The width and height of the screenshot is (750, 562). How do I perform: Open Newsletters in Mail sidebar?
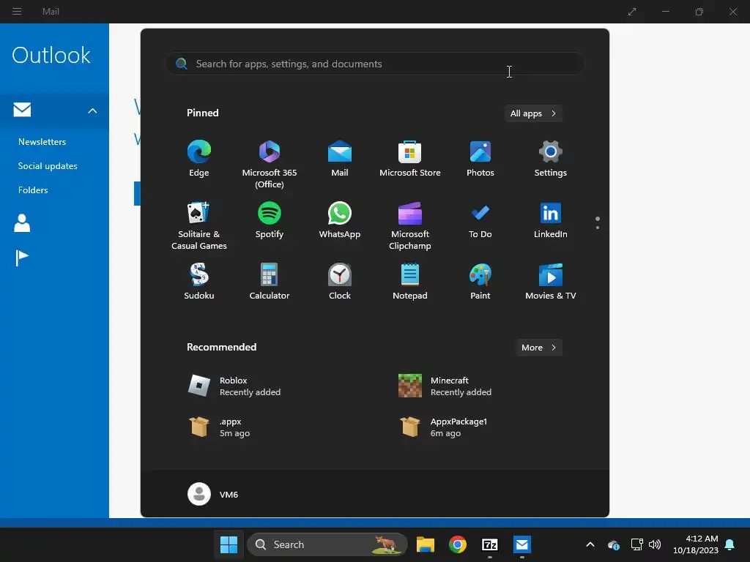pyautogui.click(x=42, y=142)
